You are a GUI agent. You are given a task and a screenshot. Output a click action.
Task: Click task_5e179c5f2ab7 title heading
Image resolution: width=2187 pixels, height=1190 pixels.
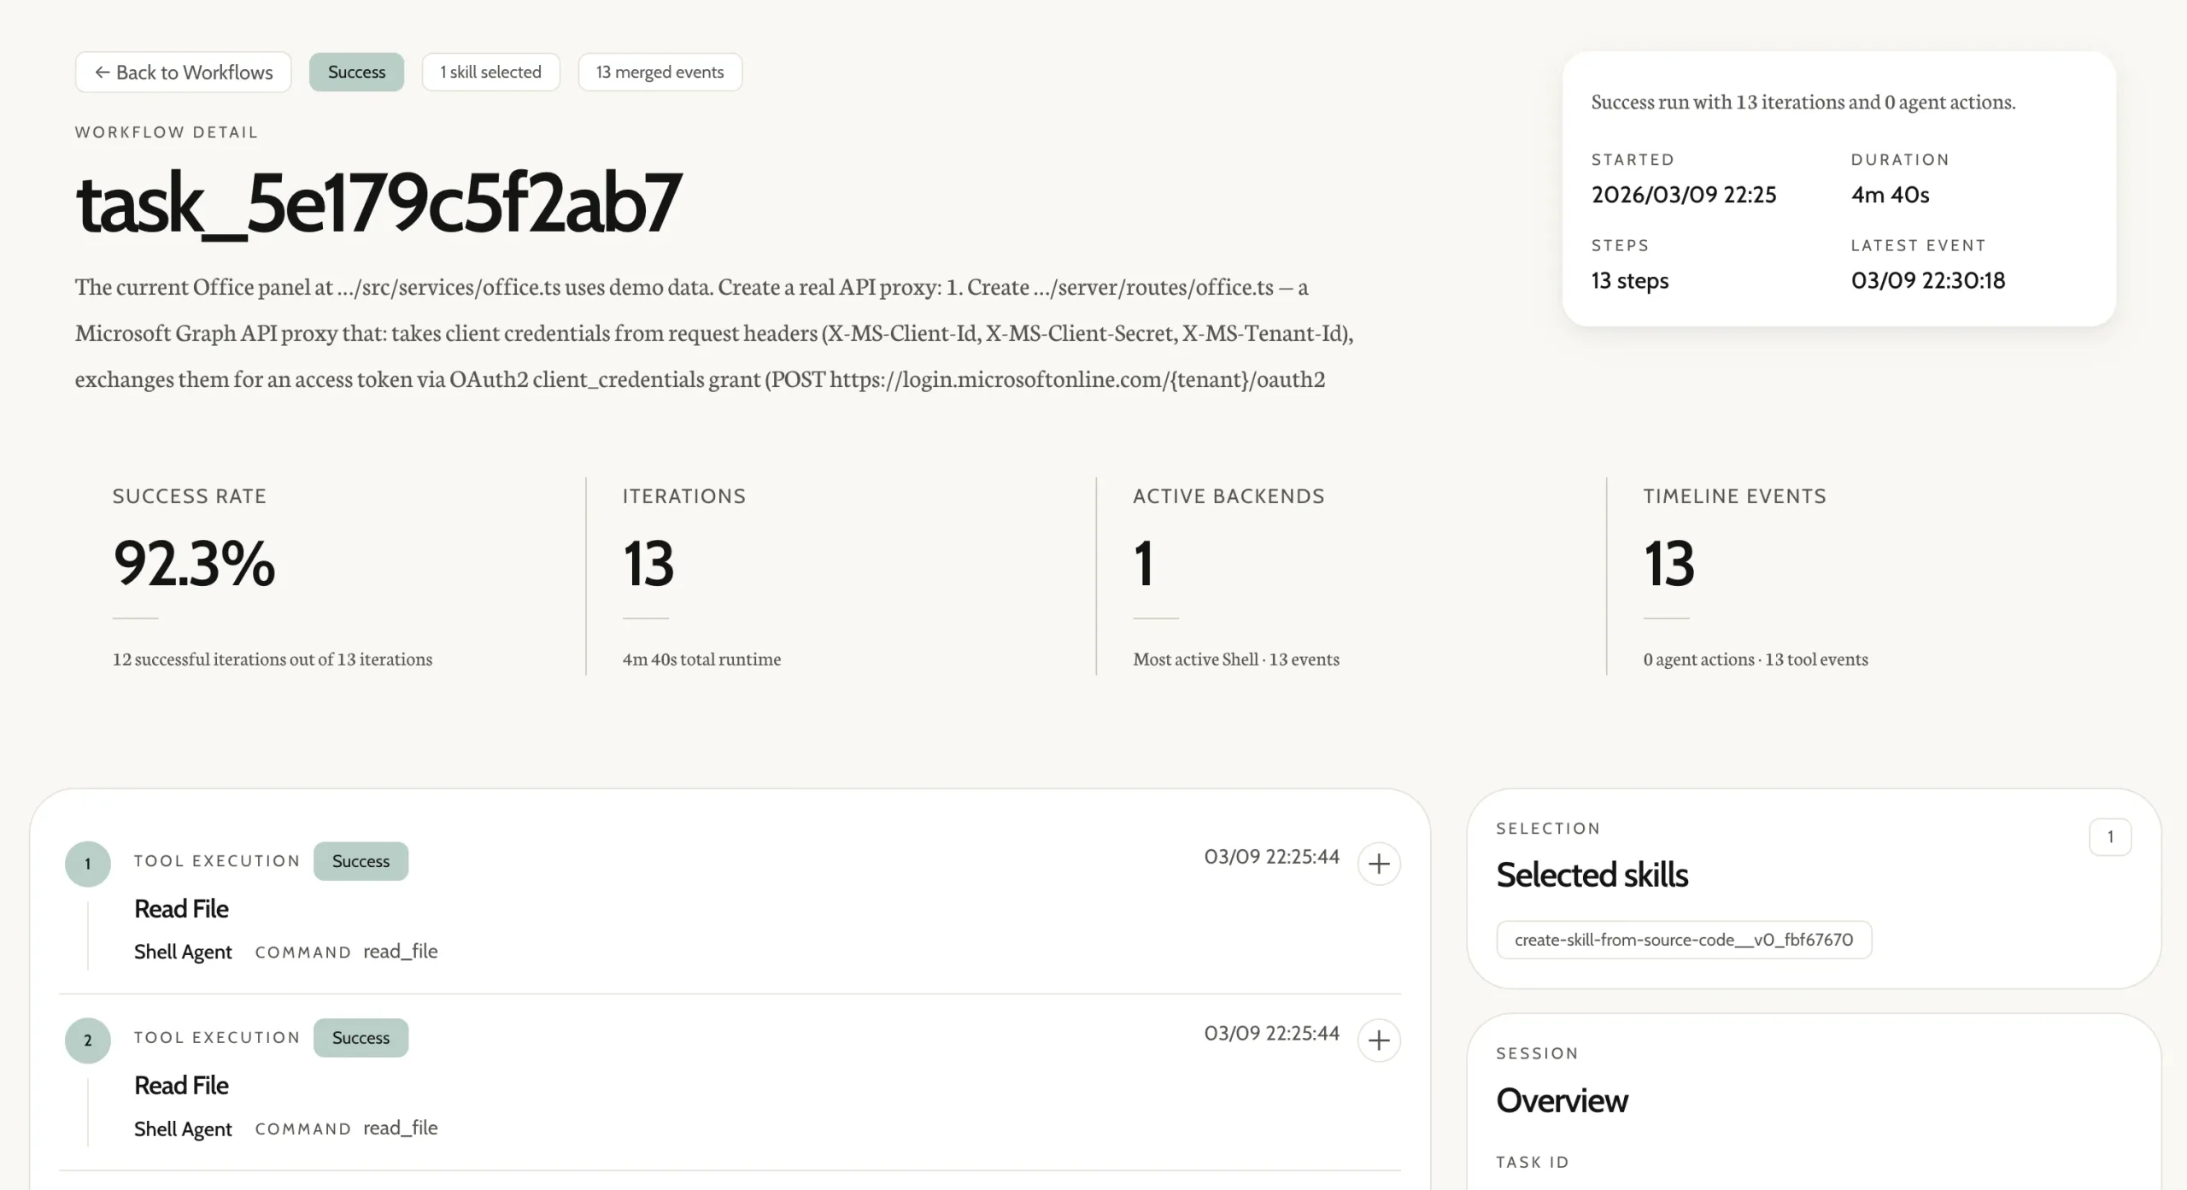coord(378,203)
